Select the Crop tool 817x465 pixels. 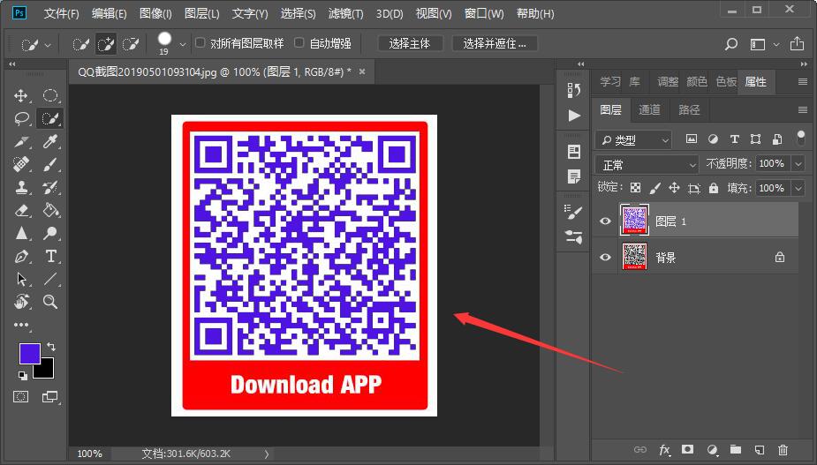(x=21, y=142)
